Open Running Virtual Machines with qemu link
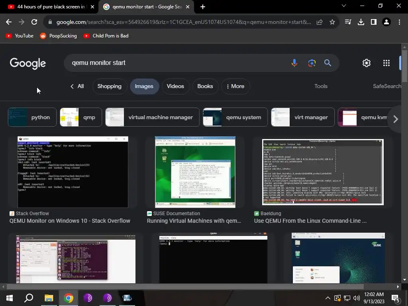Viewport: 408px width, 306px height. click(194, 221)
